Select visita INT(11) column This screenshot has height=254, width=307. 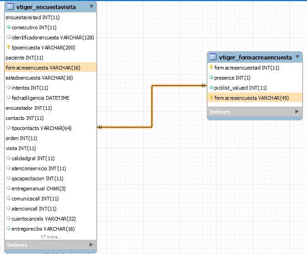tap(50, 148)
